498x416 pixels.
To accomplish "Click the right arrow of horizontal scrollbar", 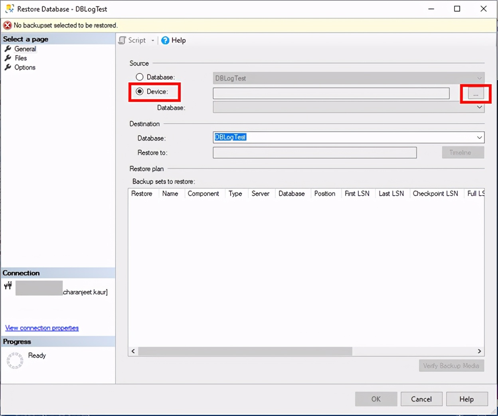I will point(479,351).
